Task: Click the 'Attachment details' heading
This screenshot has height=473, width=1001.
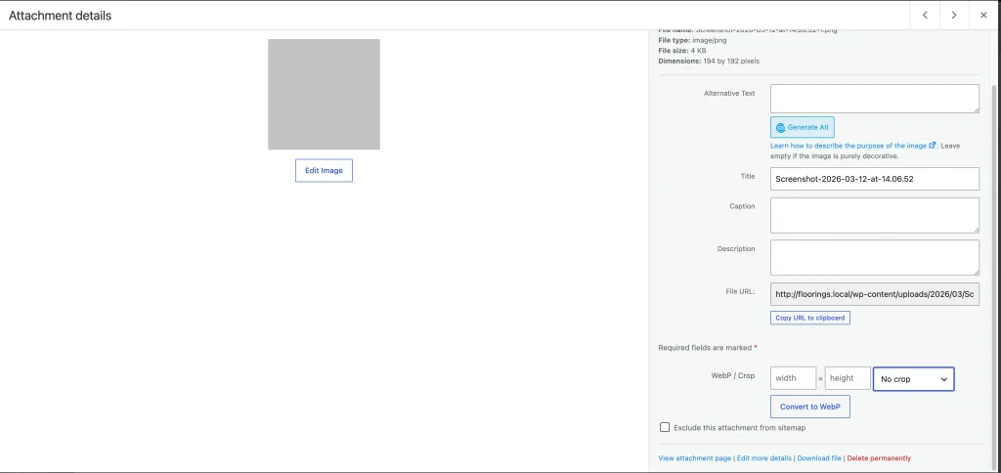Action: (x=60, y=16)
